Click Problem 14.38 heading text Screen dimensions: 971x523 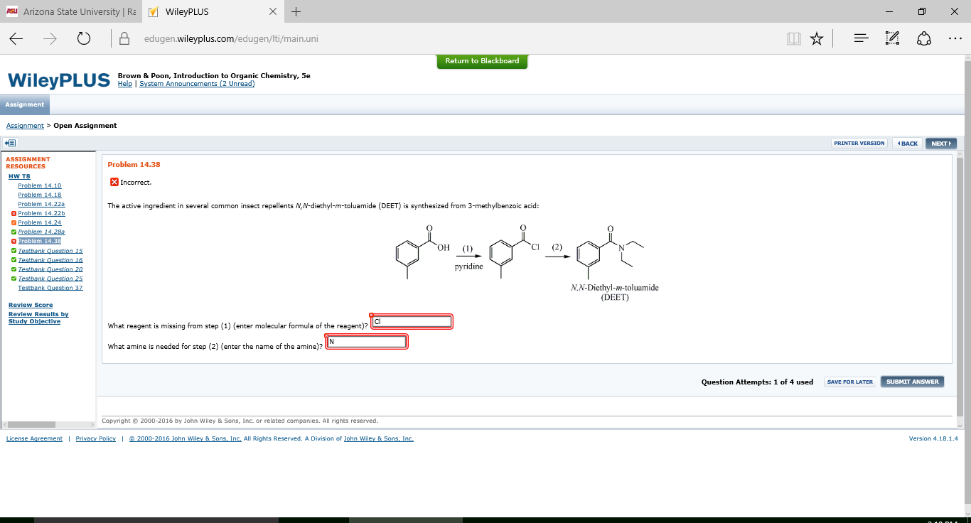(x=134, y=164)
